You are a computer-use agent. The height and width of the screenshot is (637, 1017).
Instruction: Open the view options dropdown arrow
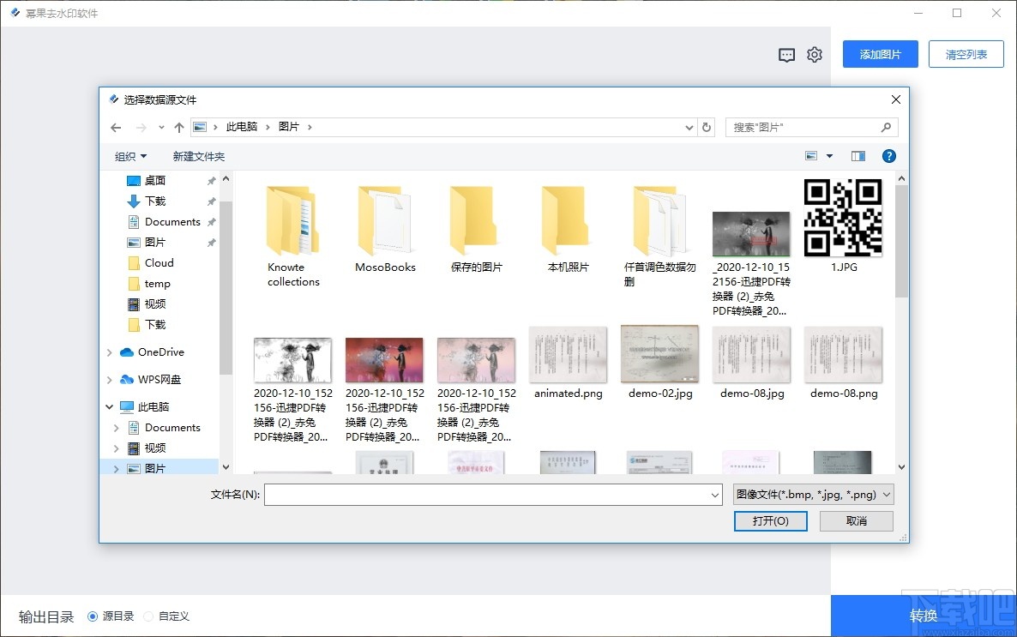pos(829,156)
